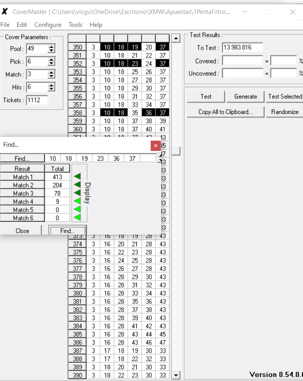Decrease the Pool value with down spinner

[51, 51]
